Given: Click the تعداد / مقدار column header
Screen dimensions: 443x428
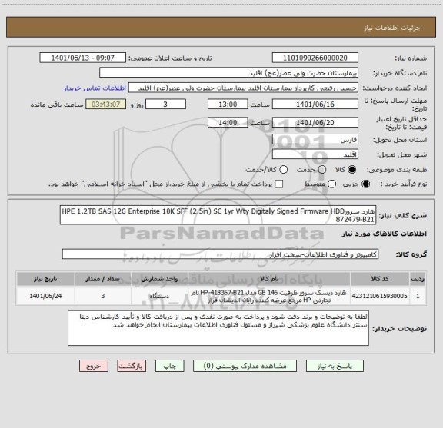Looking at the screenshot, I should point(103,279).
